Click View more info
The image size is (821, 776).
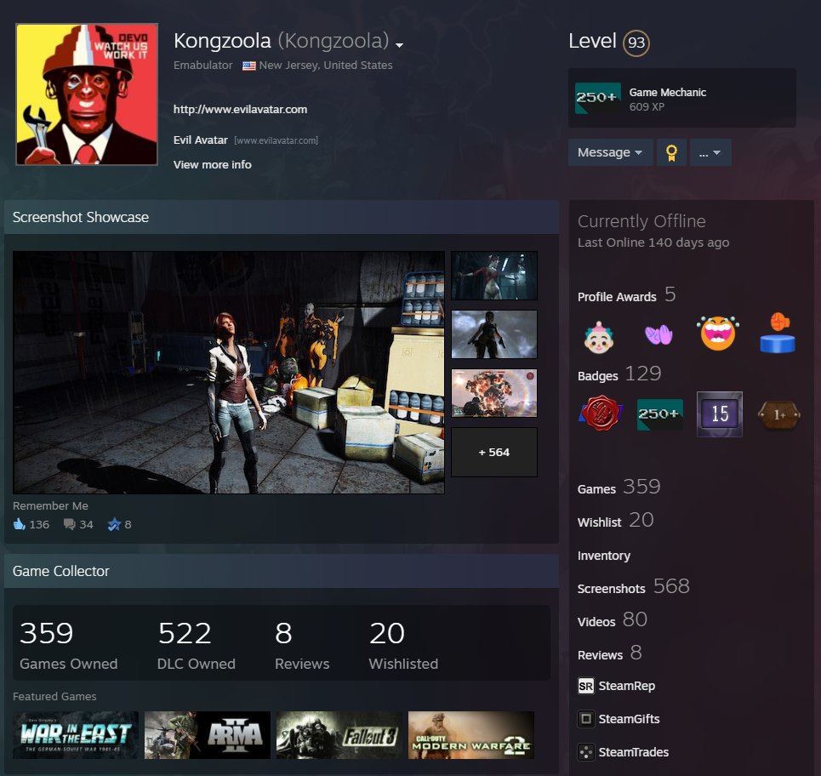pyautogui.click(x=213, y=164)
